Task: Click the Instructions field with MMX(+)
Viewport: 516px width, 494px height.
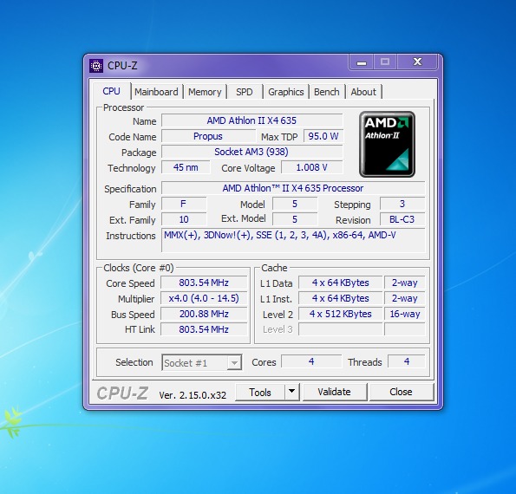Action: coord(293,240)
